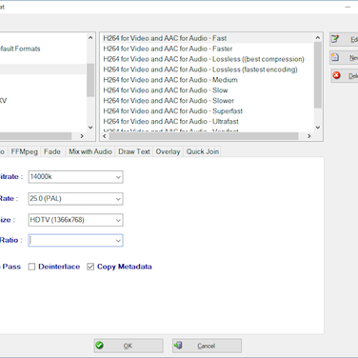358x358 pixels.
Task: Click format list scroll up arrow
Action: coord(90,38)
